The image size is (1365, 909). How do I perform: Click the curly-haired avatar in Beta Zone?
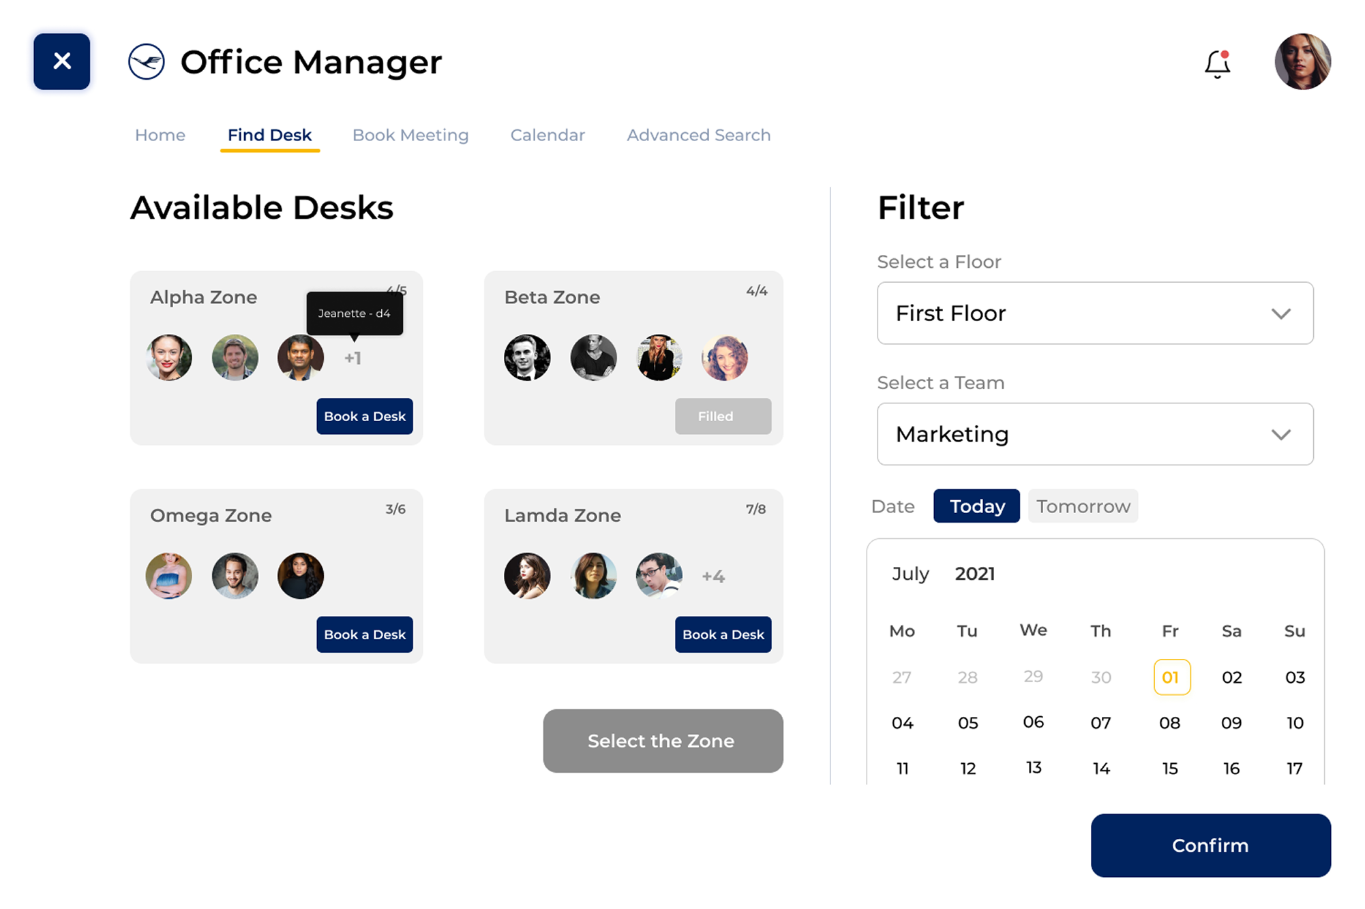coord(724,358)
